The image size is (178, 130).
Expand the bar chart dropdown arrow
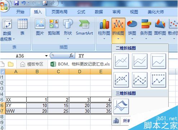click(x=146, y=39)
